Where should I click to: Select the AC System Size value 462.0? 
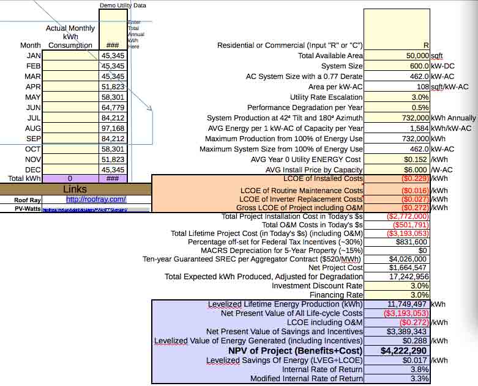[x=397, y=76]
